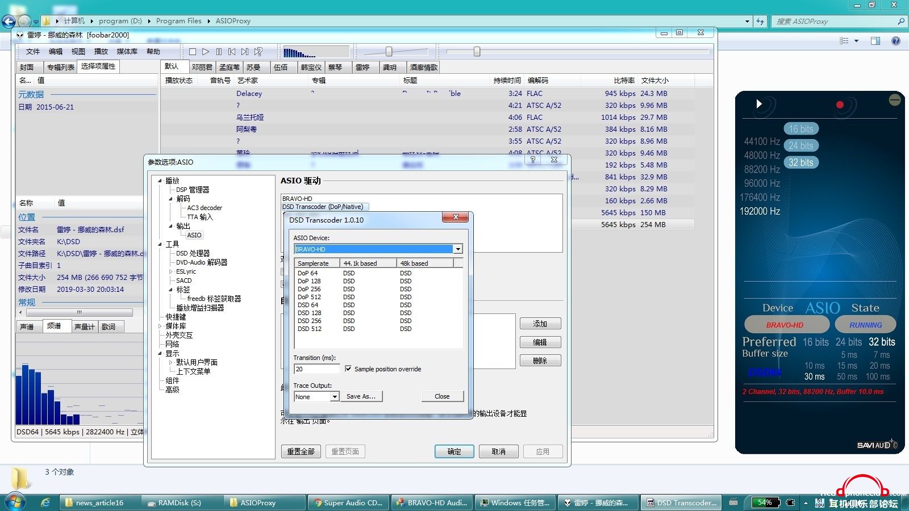The image size is (909, 511).
Task: Collapse the 工具 tree node
Action: [x=160, y=244]
